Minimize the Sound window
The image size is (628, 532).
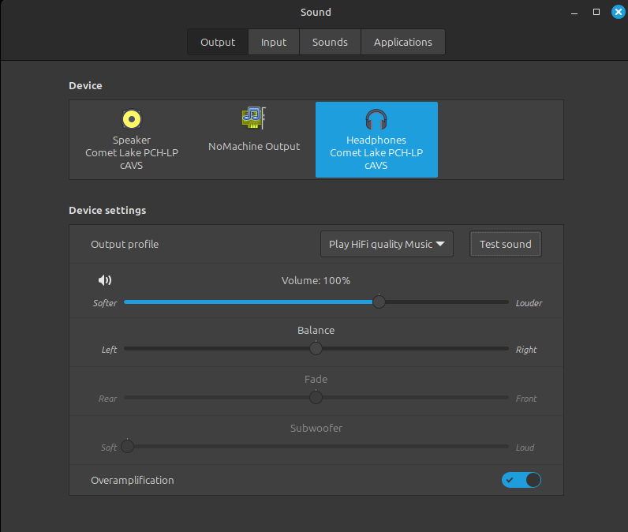(x=574, y=13)
